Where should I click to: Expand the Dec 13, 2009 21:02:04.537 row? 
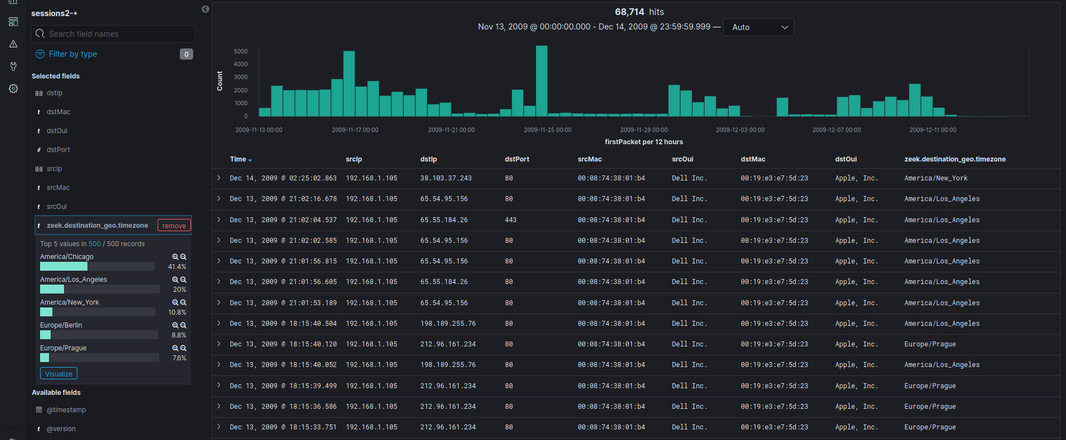click(x=219, y=220)
